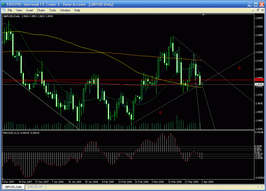Click the GBPUSD,Daily price header text

coord(28,16)
